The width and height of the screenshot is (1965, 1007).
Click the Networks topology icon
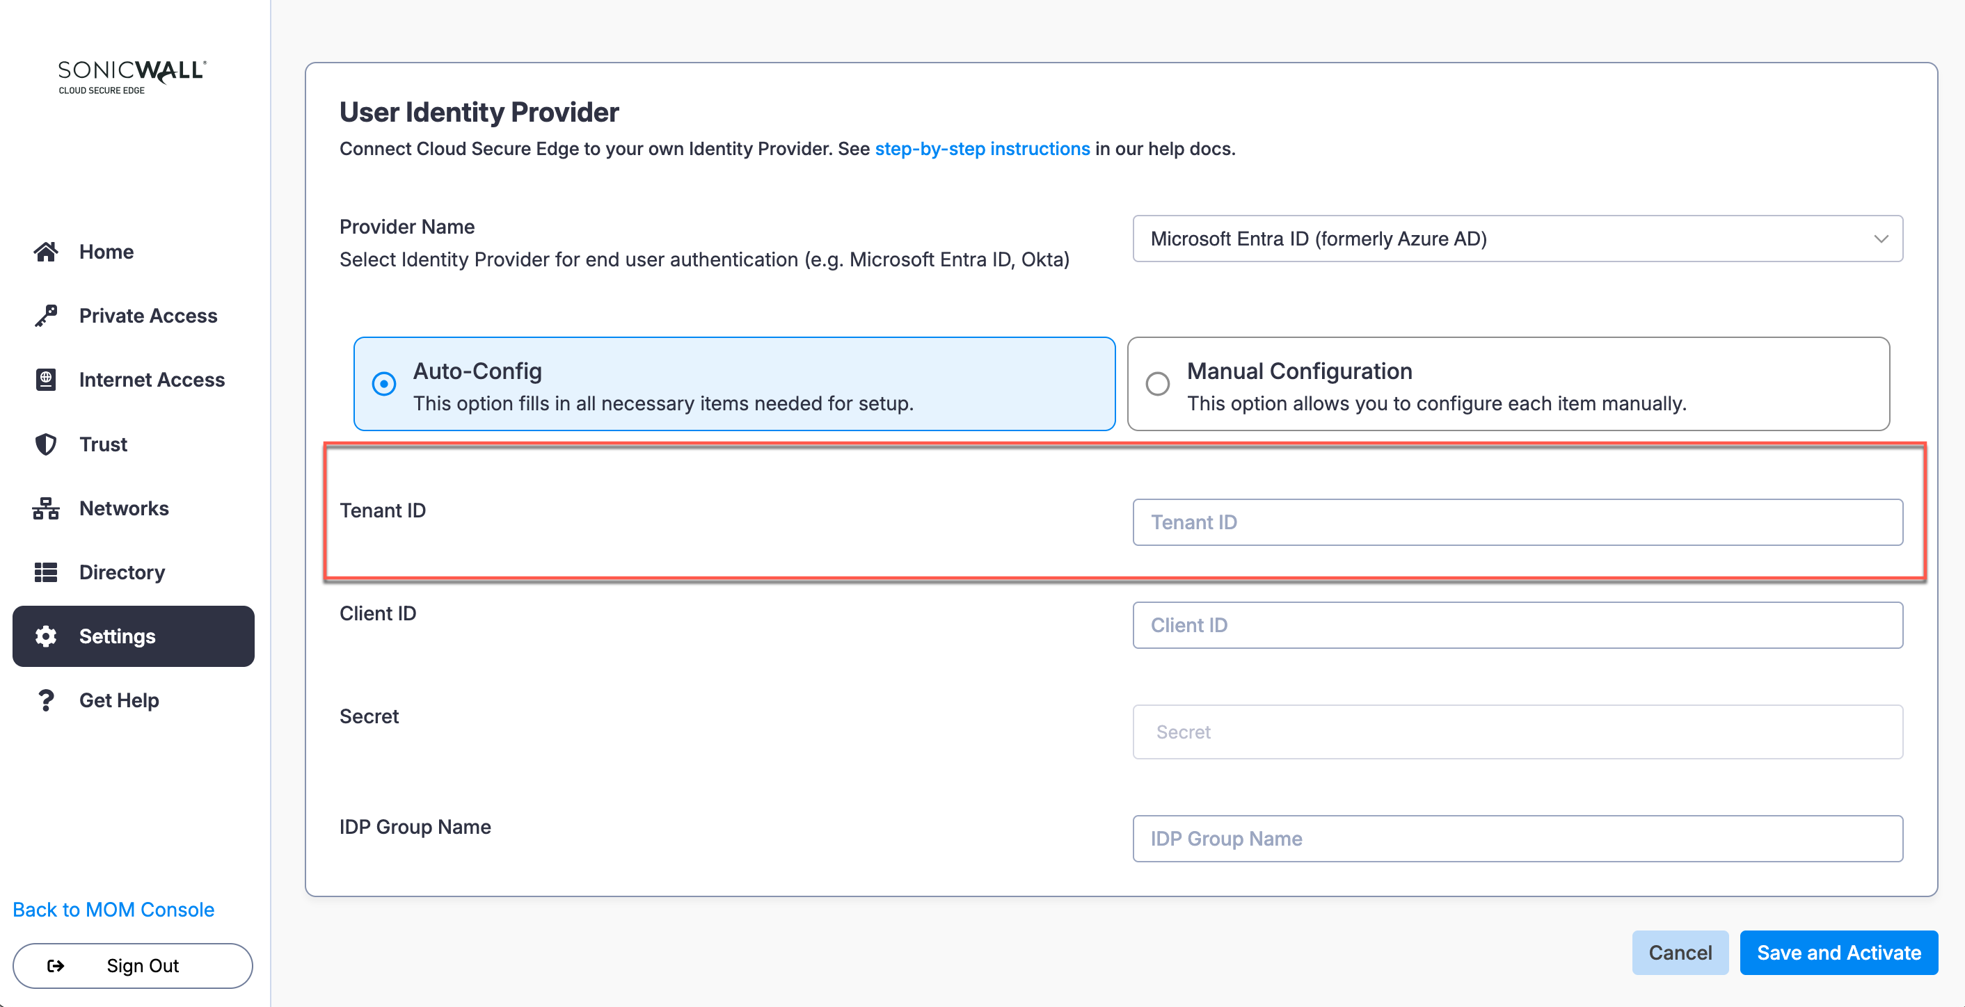(x=46, y=508)
